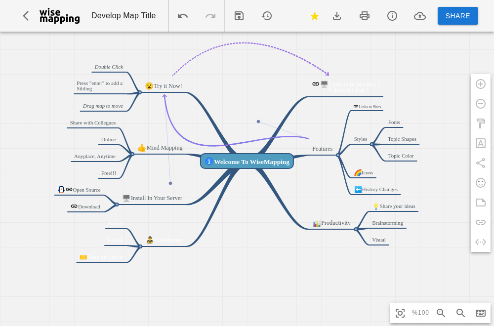Viewport: 494px width, 326px height.
Task: Click the %100 zoom level text
Action: pos(420,313)
